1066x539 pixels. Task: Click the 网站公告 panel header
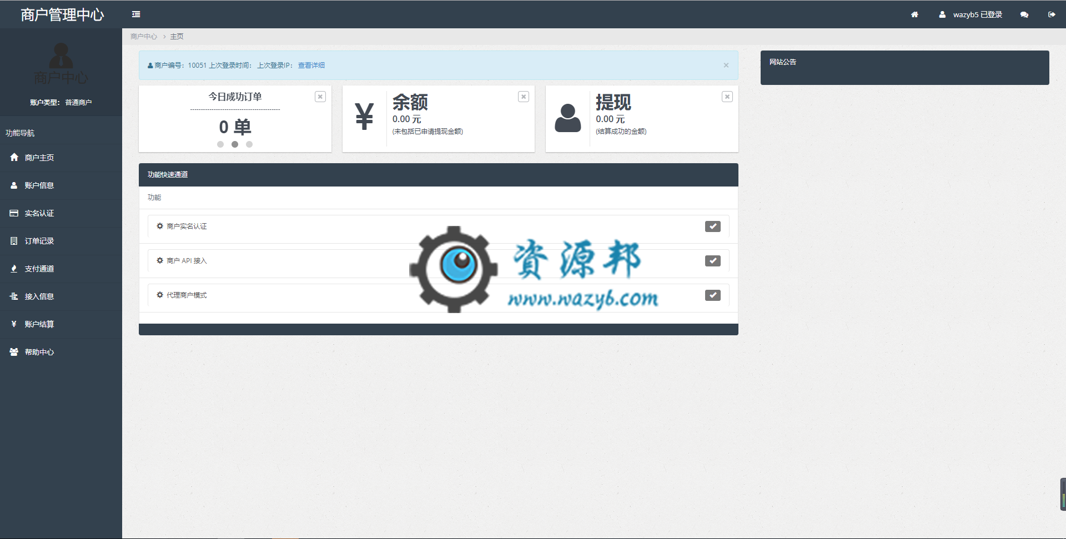[x=904, y=62]
